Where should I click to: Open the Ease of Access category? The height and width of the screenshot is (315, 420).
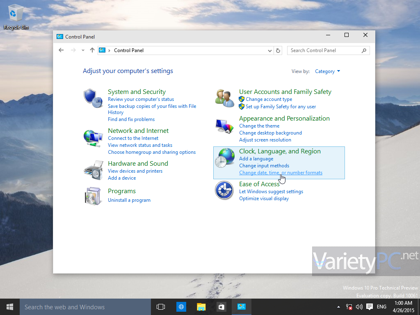click(x=259, y=184)
